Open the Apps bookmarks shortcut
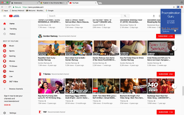Screen dimensions: 184x115 (5, 11)
